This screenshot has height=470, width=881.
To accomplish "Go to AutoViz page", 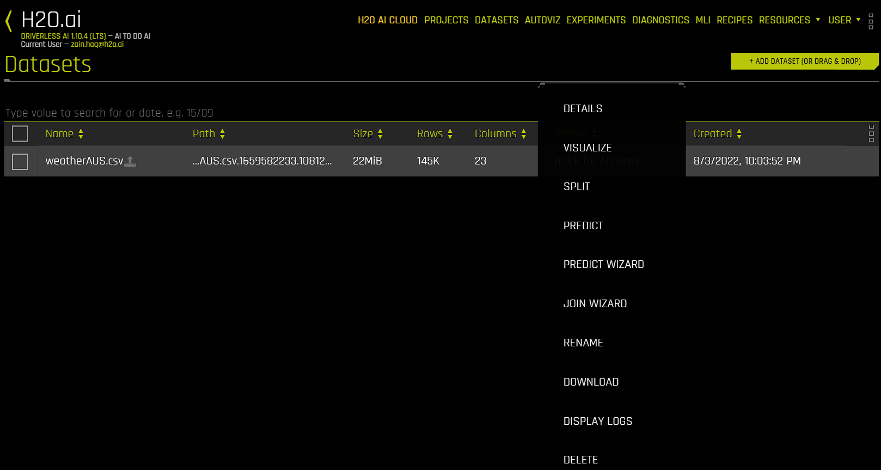I will 542,20.
